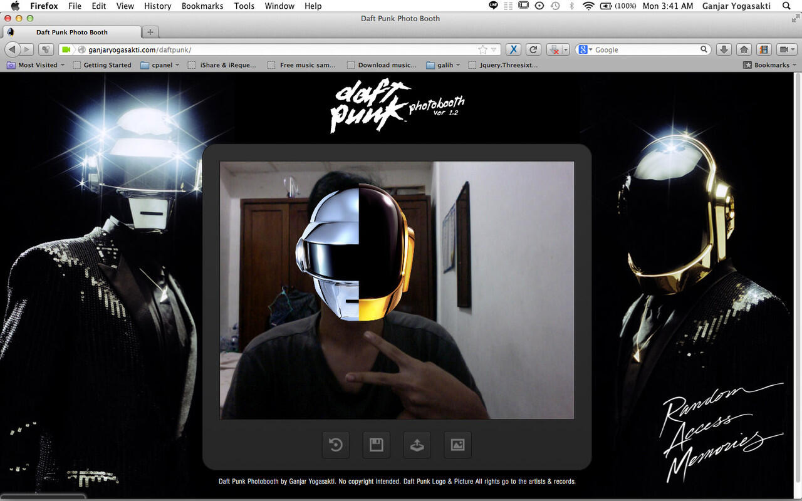Open the dropdown arrow beside the red-X icon

coord(565,49)
